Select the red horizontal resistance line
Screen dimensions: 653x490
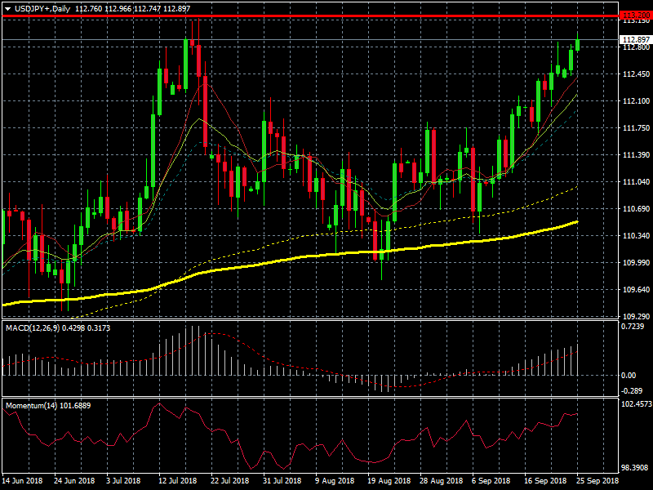click(x=326, y=16)
